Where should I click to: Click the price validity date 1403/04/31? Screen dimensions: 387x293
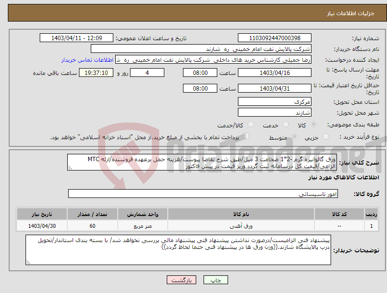pyautogui.click(x=275, y=88)
